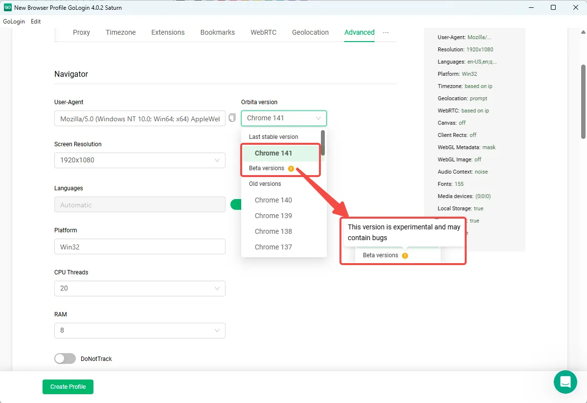
Task: Toggle the DoNotTrack switch
Action: [65, 358]
